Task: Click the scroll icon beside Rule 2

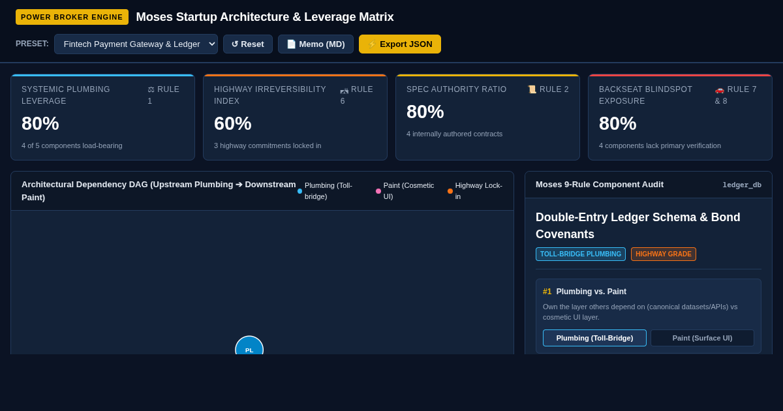Action: pyautogui.click(x=532, y=89)
